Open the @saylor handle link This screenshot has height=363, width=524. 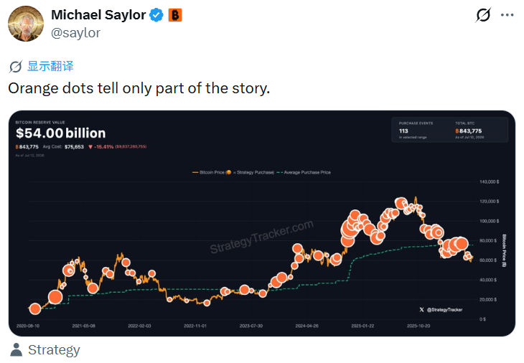[75, 33]
